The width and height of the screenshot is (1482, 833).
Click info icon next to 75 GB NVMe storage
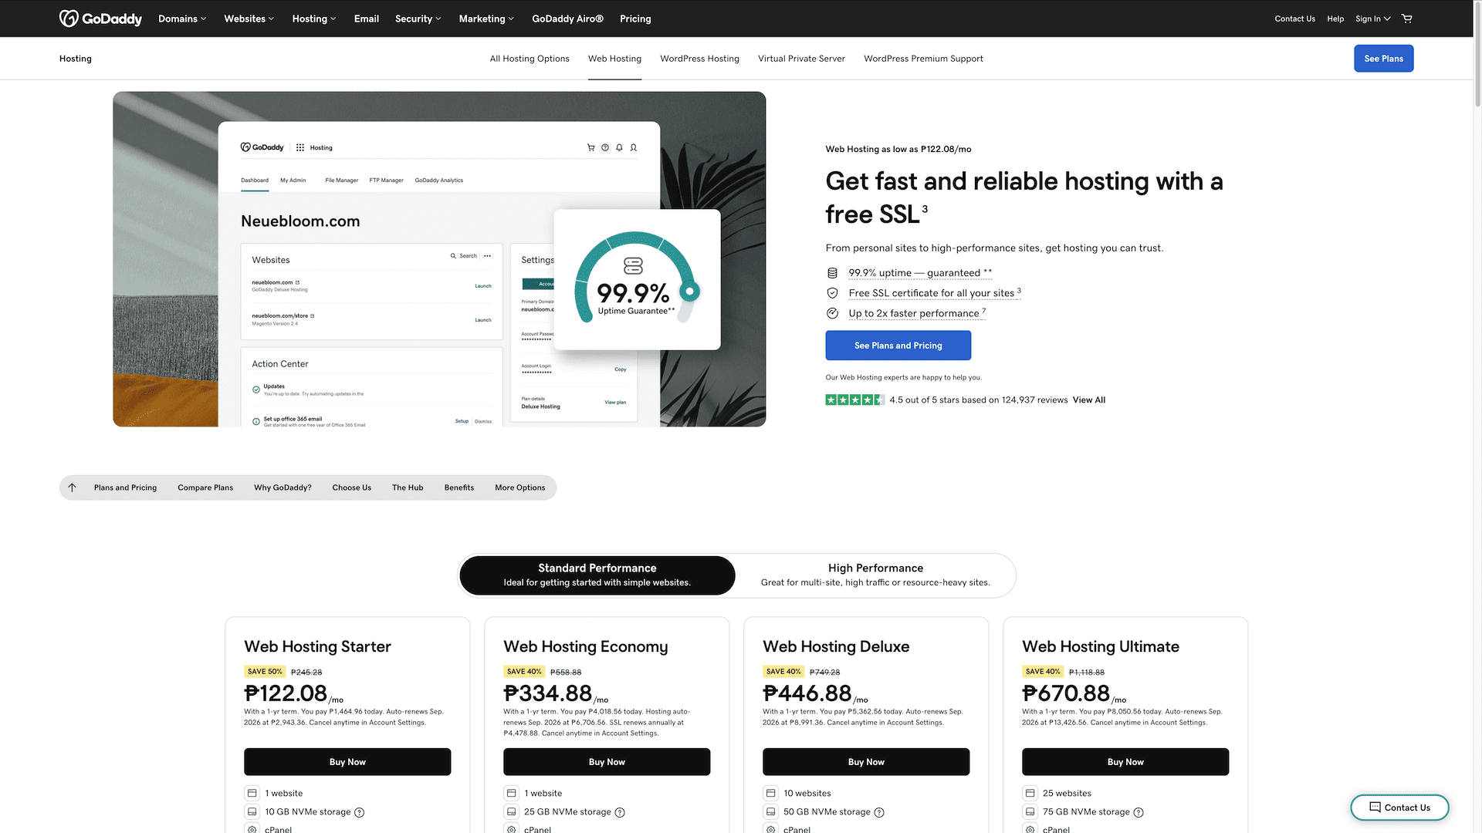pyautogui.click(x=1139, y=812)
